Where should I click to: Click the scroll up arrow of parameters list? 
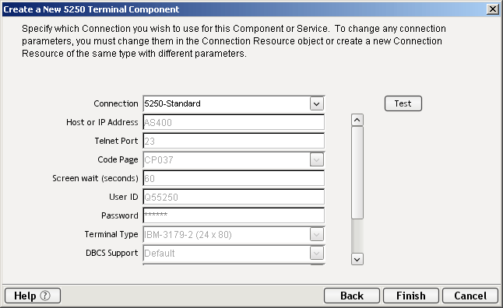(357, 120)
